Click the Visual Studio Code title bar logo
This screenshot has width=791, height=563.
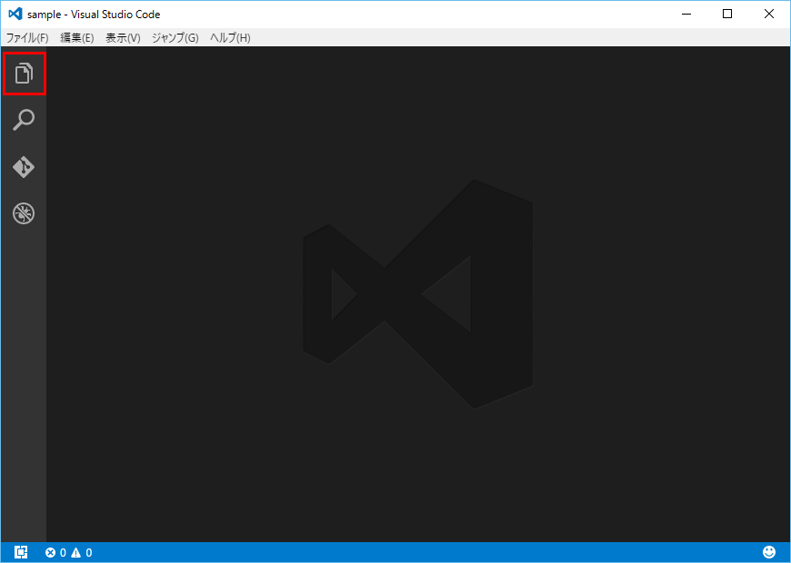[15, 15]
